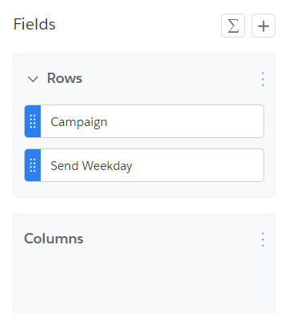Click the Fields panel title
This screenshot has width=289, height=324.
coord(34,24)
